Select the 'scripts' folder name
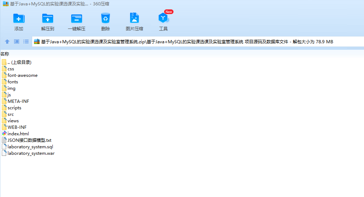 (x=14, y=108)
